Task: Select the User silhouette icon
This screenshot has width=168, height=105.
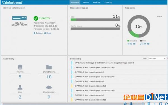Action: pyautogui.click(x=20, y=87)
